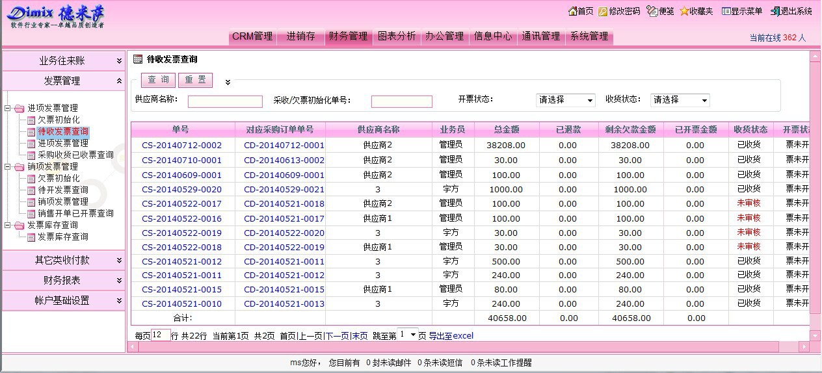Open the 财务管理 menu tab
The image size is (822, 373).
click(x=348, y=36)
